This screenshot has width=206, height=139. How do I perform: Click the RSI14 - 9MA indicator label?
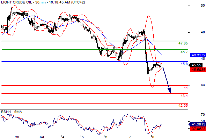point(12,112)
